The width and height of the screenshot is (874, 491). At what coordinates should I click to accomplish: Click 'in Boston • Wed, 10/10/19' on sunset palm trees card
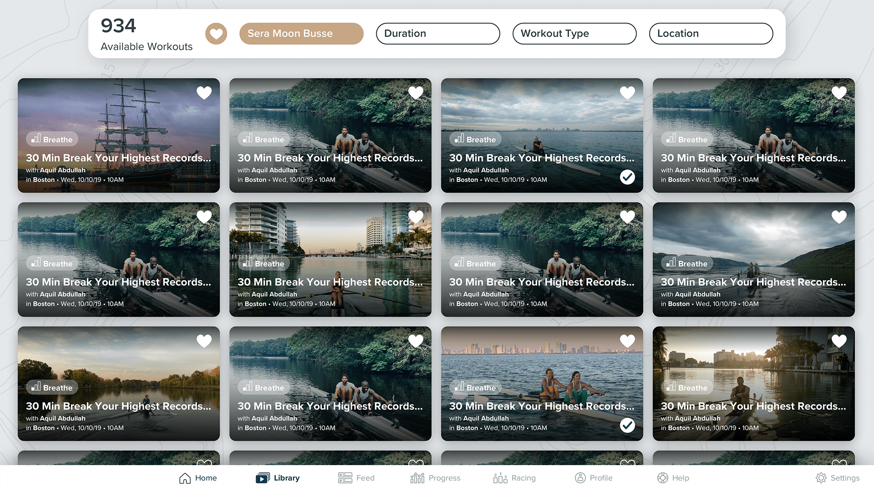[x=699, y=428]
